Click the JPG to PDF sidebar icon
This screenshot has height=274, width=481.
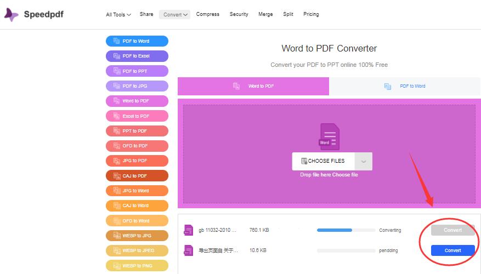click(117, 161)
